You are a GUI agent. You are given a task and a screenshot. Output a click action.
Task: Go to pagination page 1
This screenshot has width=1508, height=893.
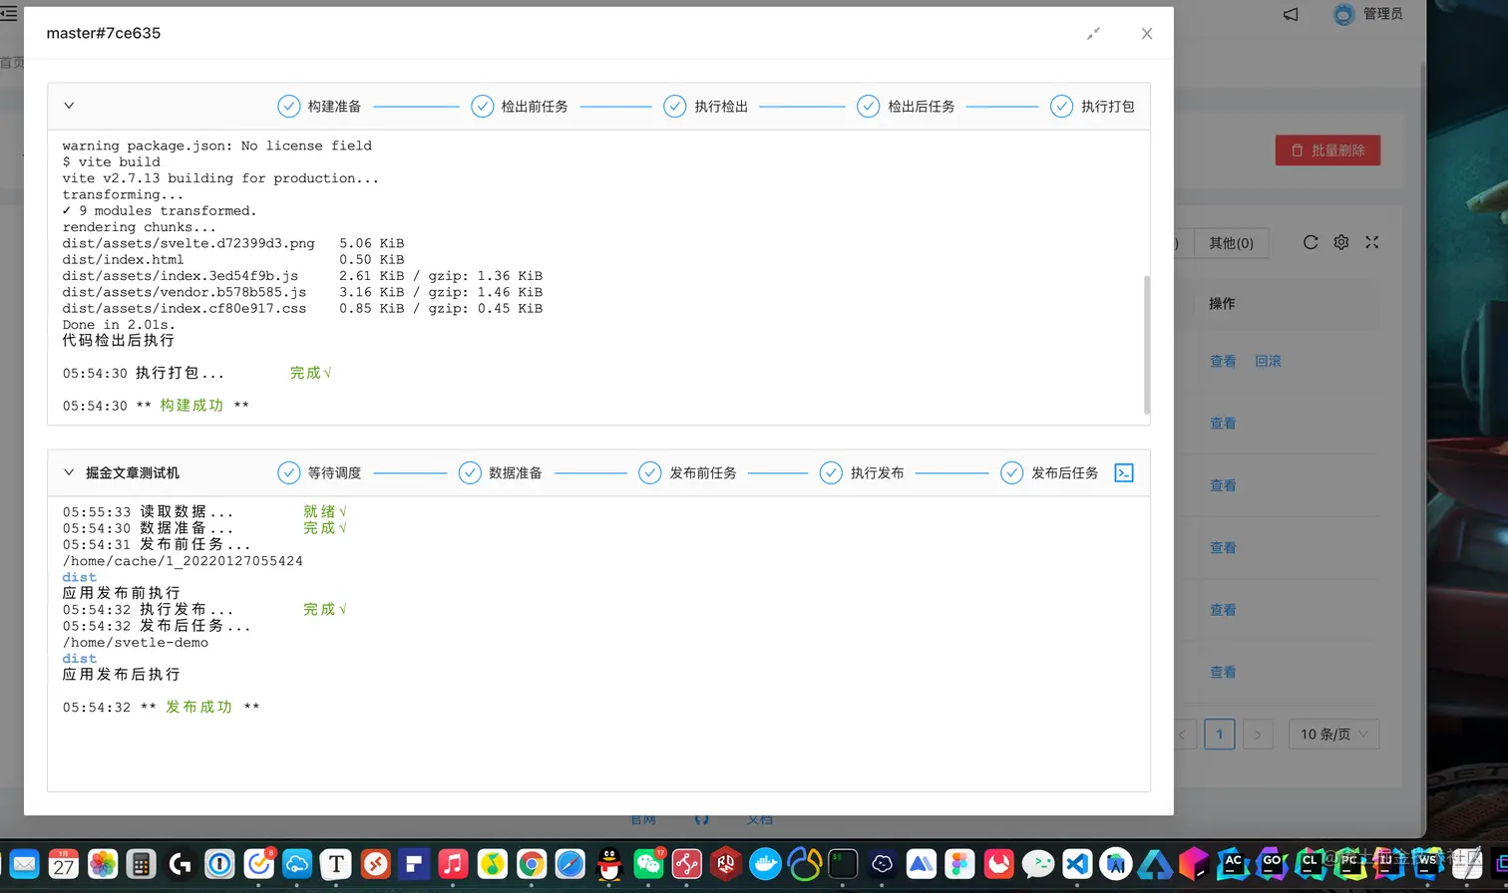click(1219, 735)
